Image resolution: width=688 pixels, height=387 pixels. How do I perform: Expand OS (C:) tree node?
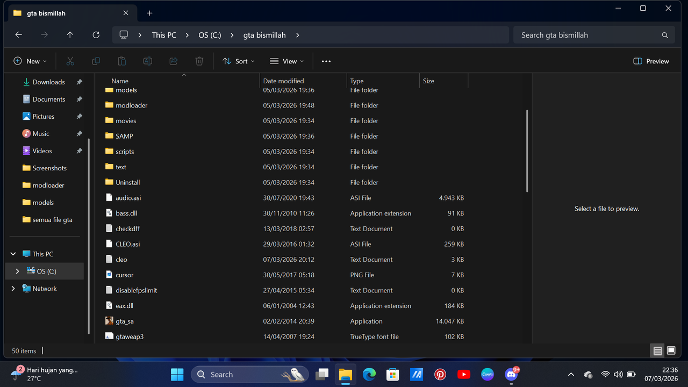17,271
